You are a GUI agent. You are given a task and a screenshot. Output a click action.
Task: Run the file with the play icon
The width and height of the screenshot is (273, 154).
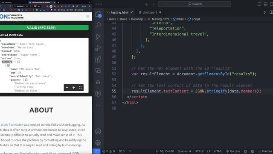(265, 12)
